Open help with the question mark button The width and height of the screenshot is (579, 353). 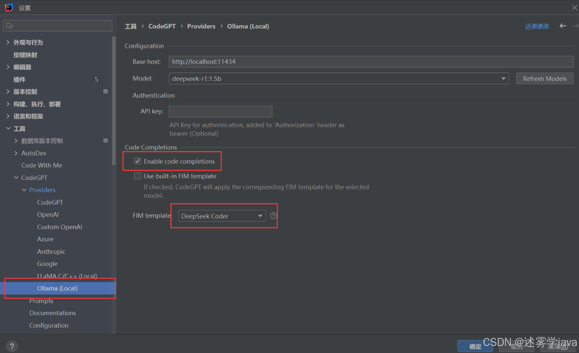12,346
